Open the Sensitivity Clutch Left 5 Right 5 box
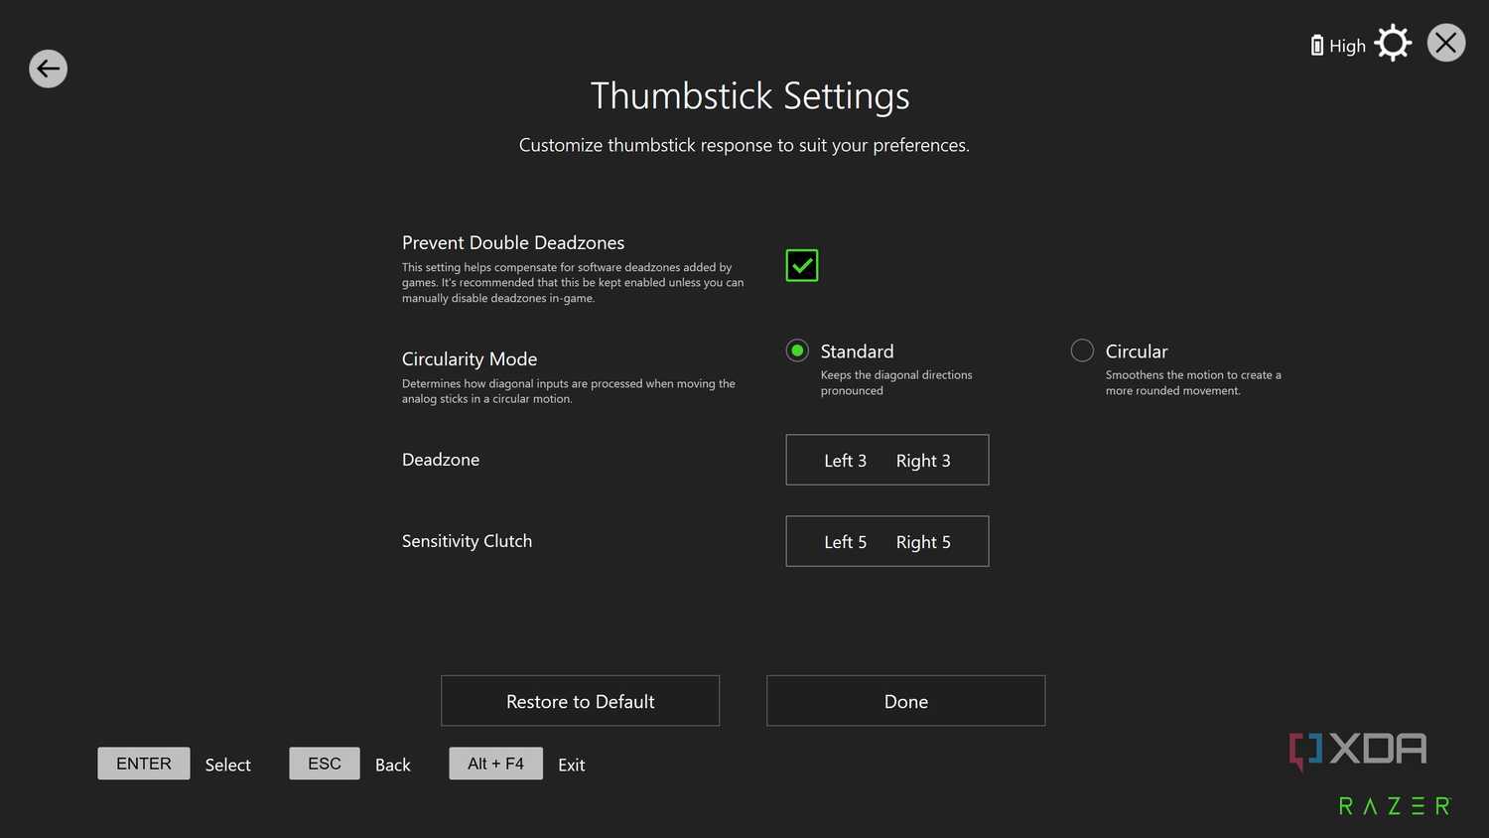Viewport: 1489px width, 838px height. (887, 541)
